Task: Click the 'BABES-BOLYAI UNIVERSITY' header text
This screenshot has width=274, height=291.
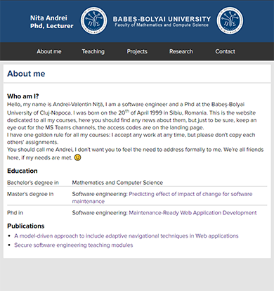Action: [162, 19]
